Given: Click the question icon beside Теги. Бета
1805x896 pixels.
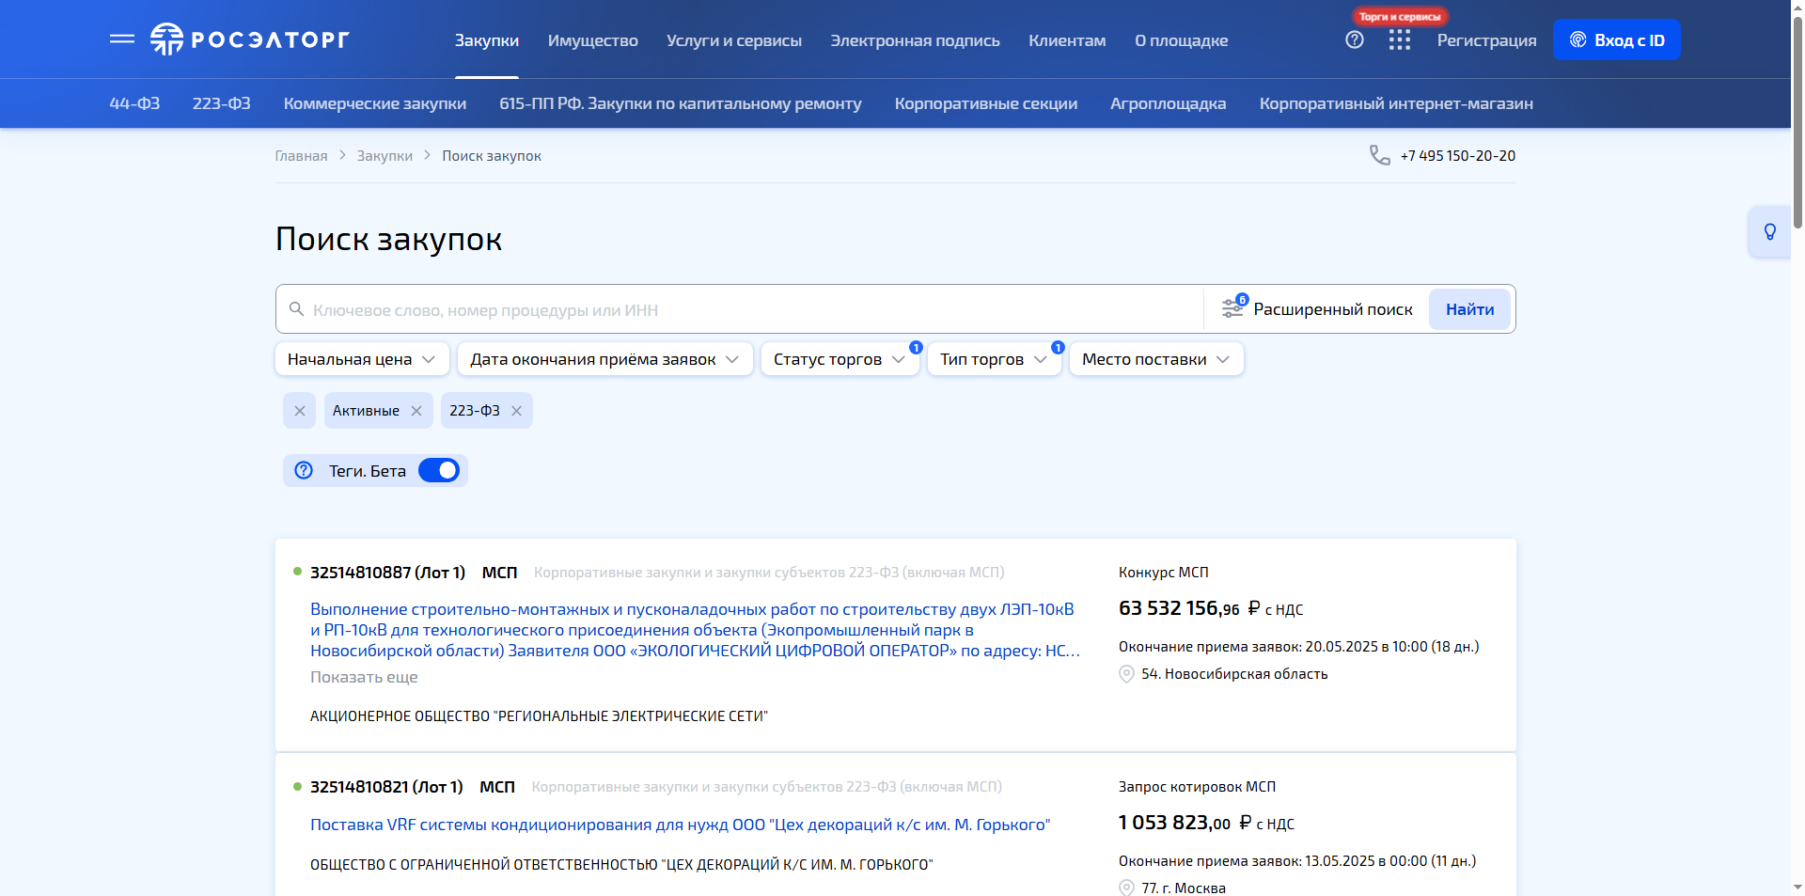Looking at the screenshot, I should click(x=304, y=470).
